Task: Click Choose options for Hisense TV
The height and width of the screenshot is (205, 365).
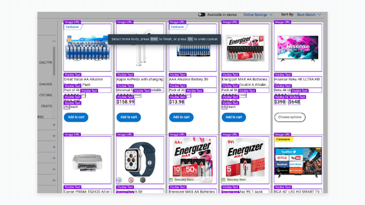Action: [290, 117]
